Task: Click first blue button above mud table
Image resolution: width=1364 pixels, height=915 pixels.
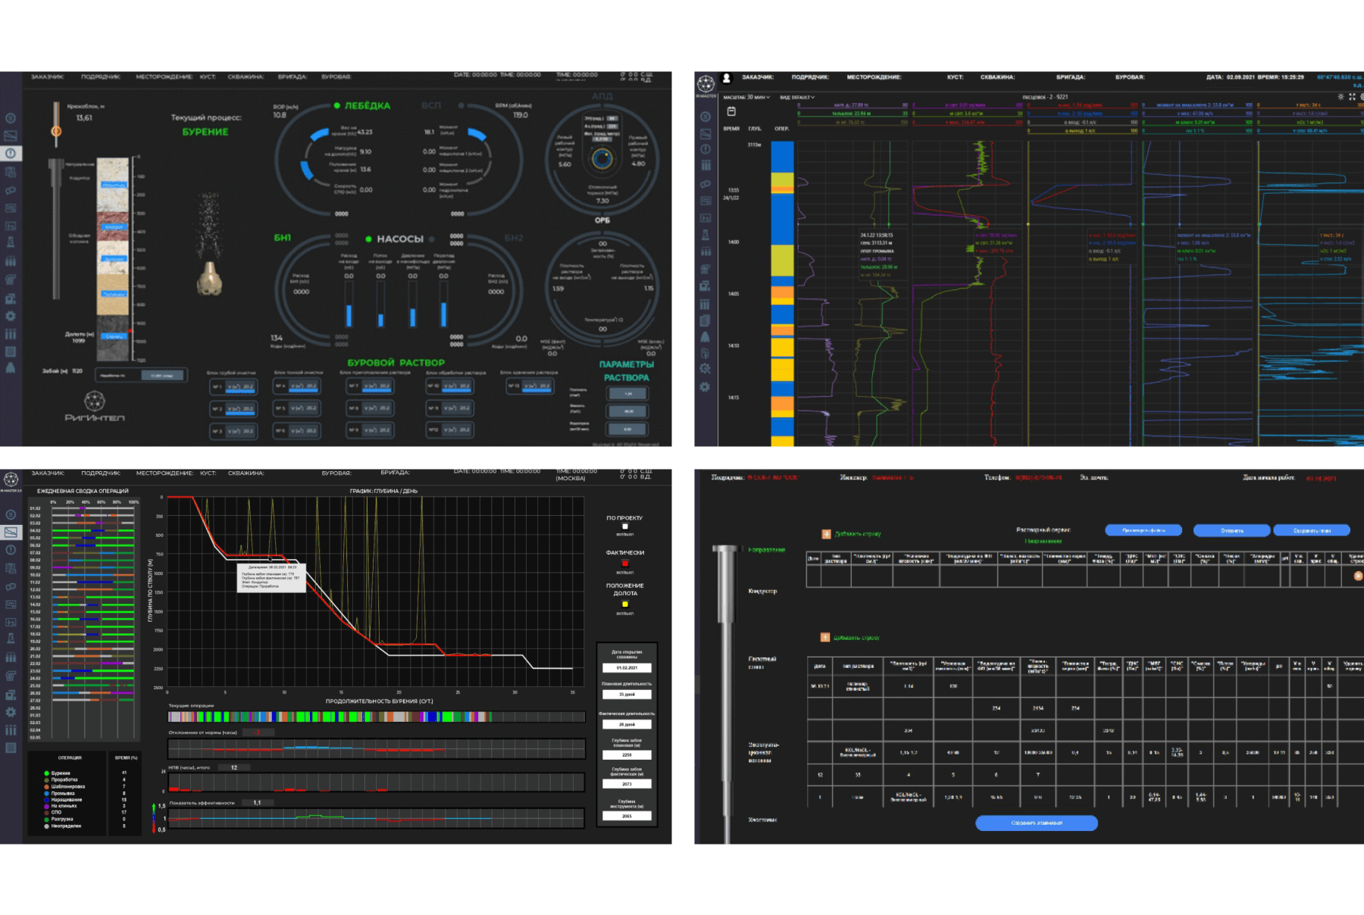Action: coord(1143,530)
